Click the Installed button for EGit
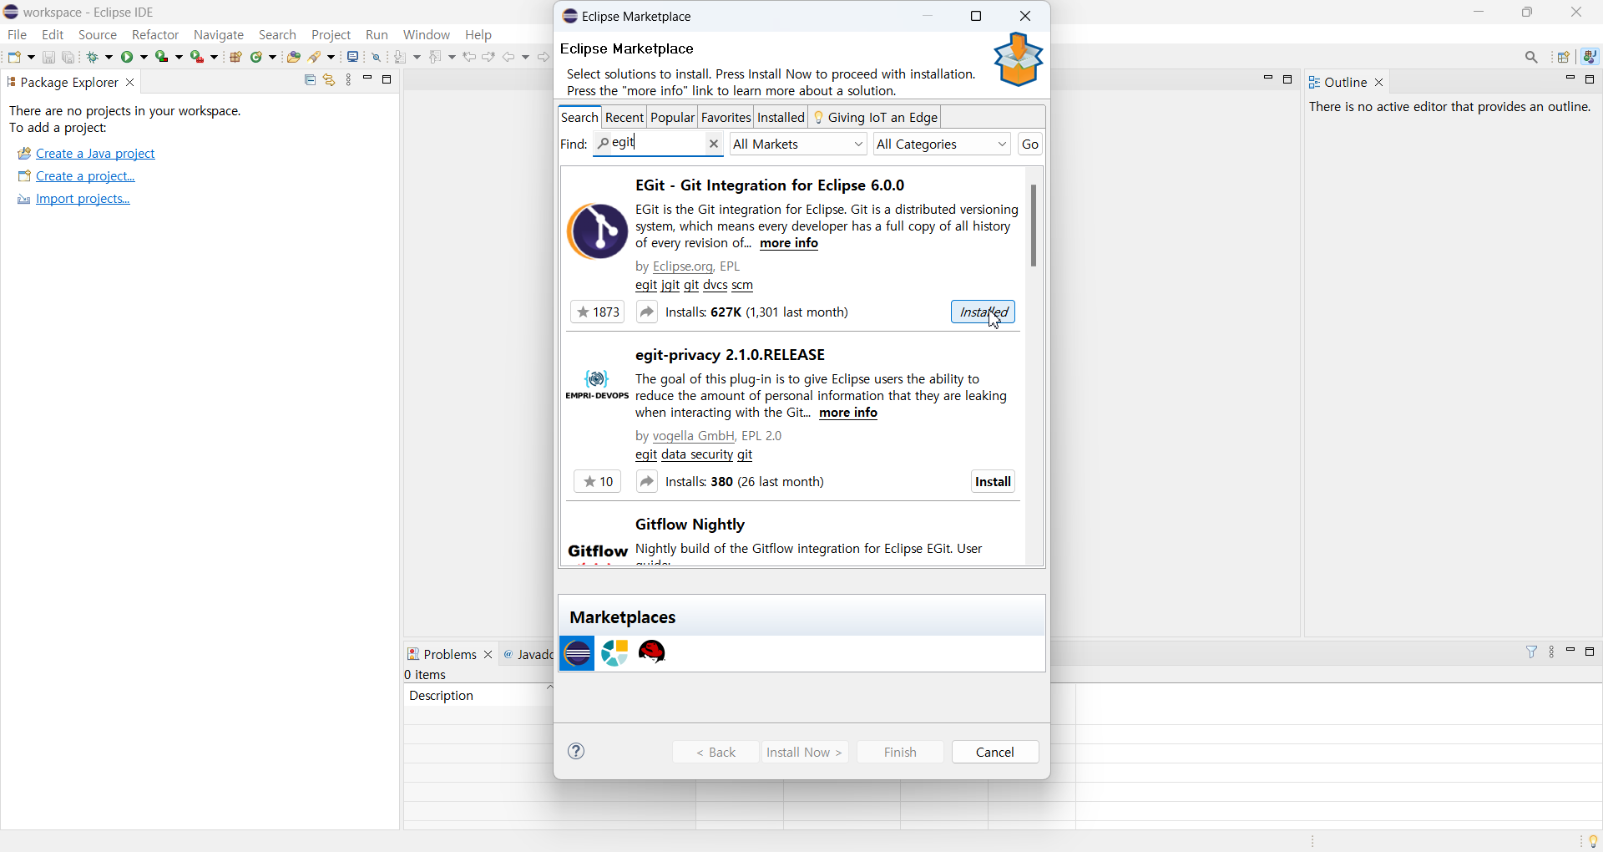The height and width of the screenshot is (852, 1603). click(984, 312)
